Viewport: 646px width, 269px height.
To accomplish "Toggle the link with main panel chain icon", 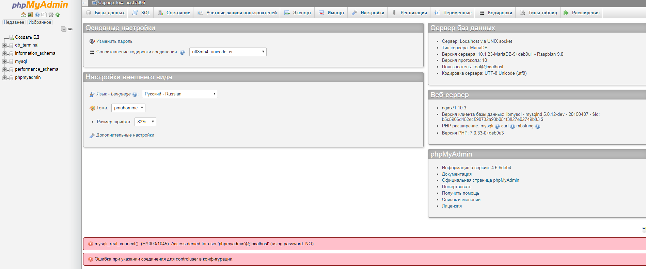I will point(70,29).
